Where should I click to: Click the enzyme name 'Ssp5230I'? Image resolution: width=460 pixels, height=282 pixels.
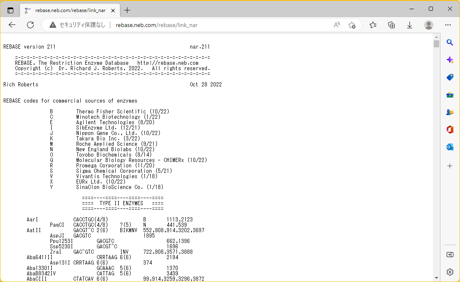click(x=61, y=247)
